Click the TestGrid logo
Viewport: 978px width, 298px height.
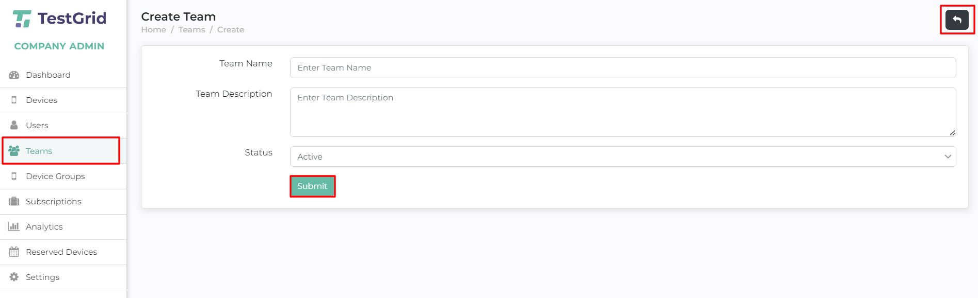[59, 19]
